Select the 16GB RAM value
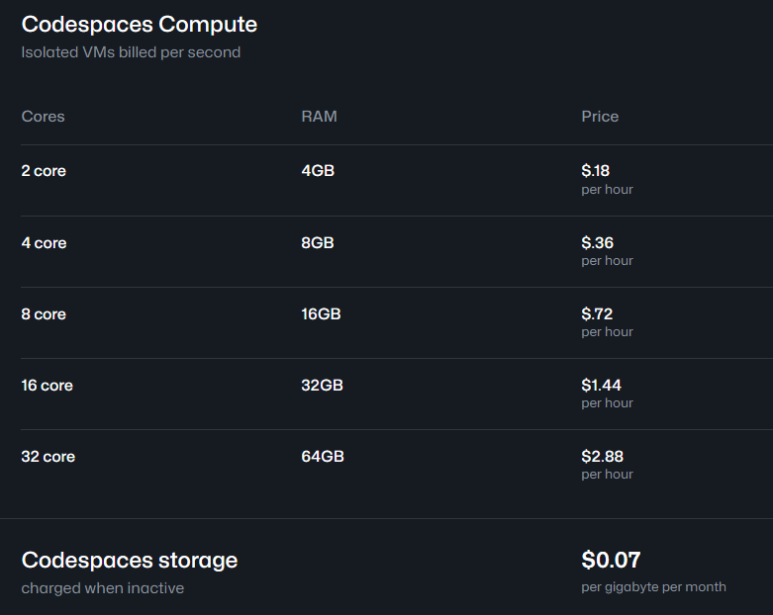This screenshot has width=773, height=615. click(321, 314)
